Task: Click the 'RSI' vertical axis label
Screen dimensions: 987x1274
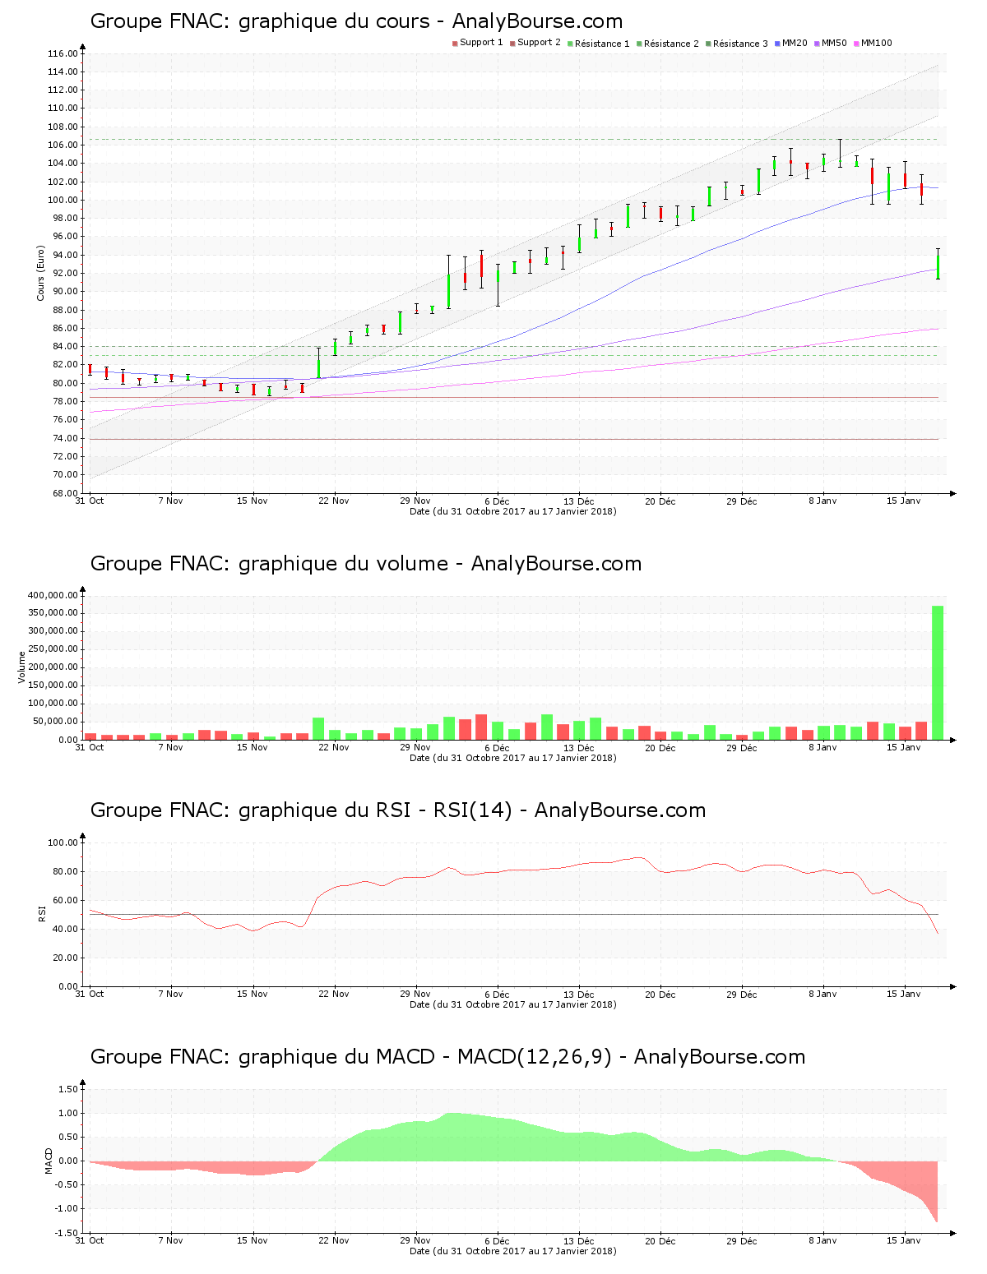Action: point(41,913)
